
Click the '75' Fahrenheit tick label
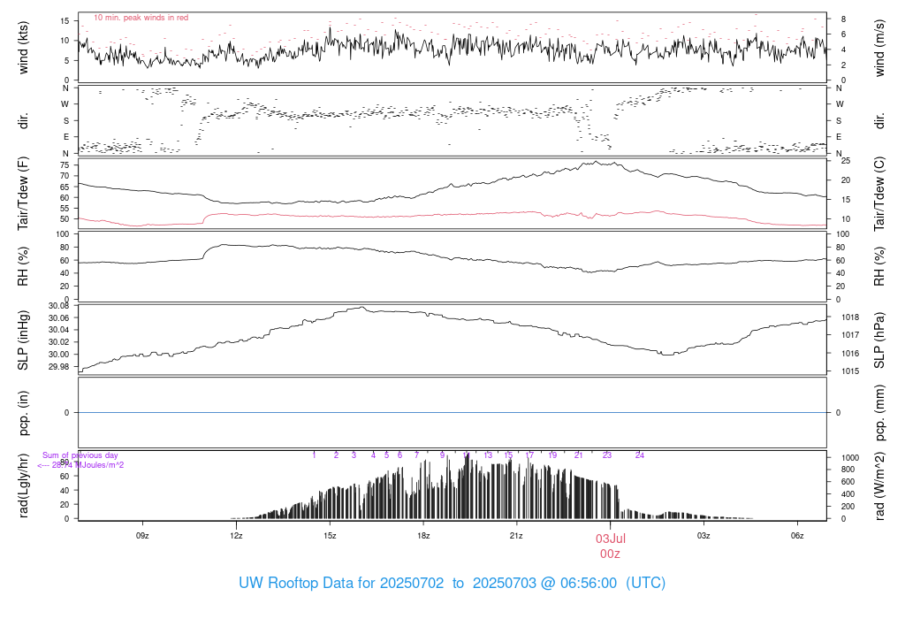tap(65, 165)
